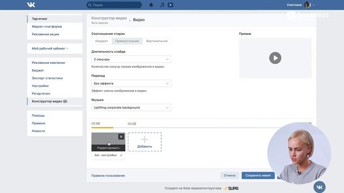Screen dimensions: 344x193
Task: Open the music dropdown 'Uplifting corporate background'
Action: point(131,107)
